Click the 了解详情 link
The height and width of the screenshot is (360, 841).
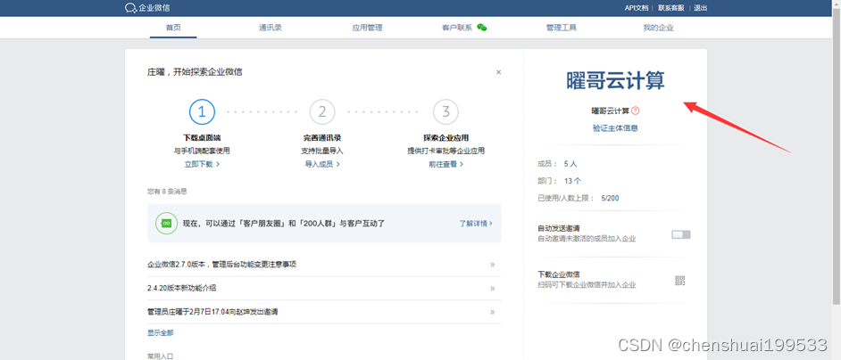click(x=476, y=224)
